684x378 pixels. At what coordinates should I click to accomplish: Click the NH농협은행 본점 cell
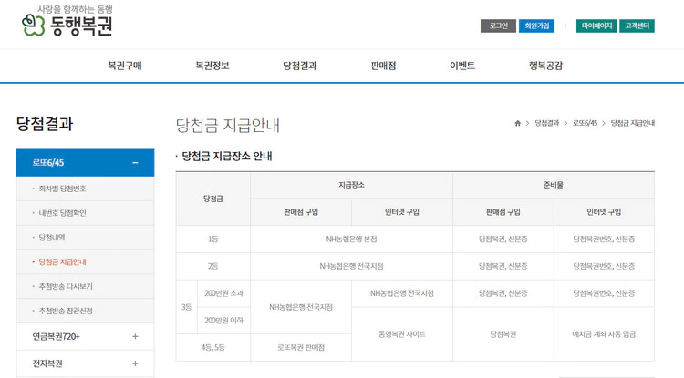click(x=352, y=239)
